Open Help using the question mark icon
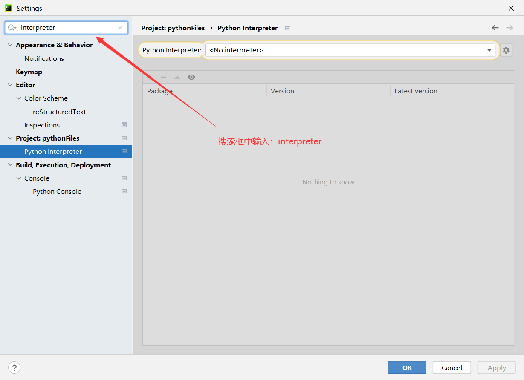Screen dimensions: 524x380 14,367
